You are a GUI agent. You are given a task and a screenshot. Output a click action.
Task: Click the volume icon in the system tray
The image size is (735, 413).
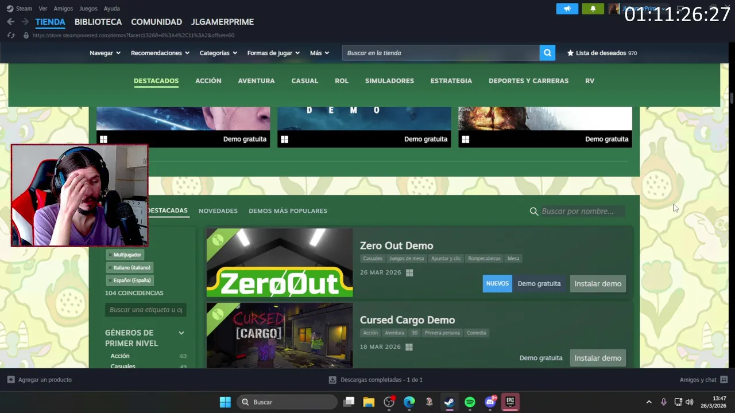click(x=690, y=402)
